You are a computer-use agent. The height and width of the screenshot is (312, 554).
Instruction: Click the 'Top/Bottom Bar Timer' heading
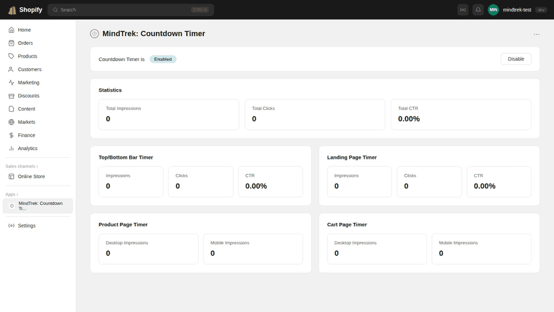tap(126, 157)
